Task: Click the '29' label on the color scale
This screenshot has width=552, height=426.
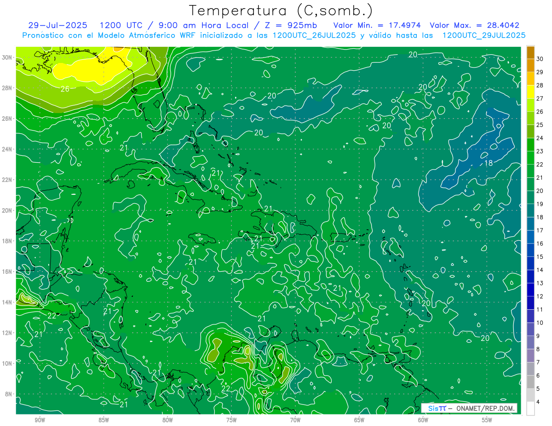Action: click(540, 72)
